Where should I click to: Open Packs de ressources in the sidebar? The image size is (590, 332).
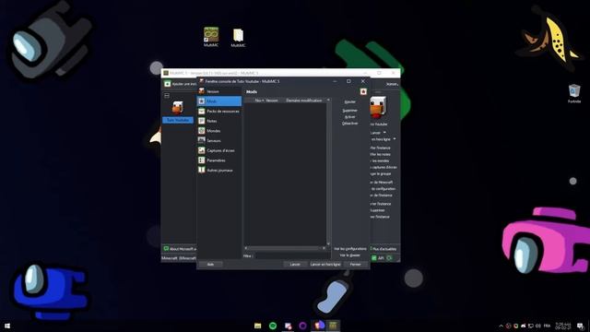(x=219, y=111)
